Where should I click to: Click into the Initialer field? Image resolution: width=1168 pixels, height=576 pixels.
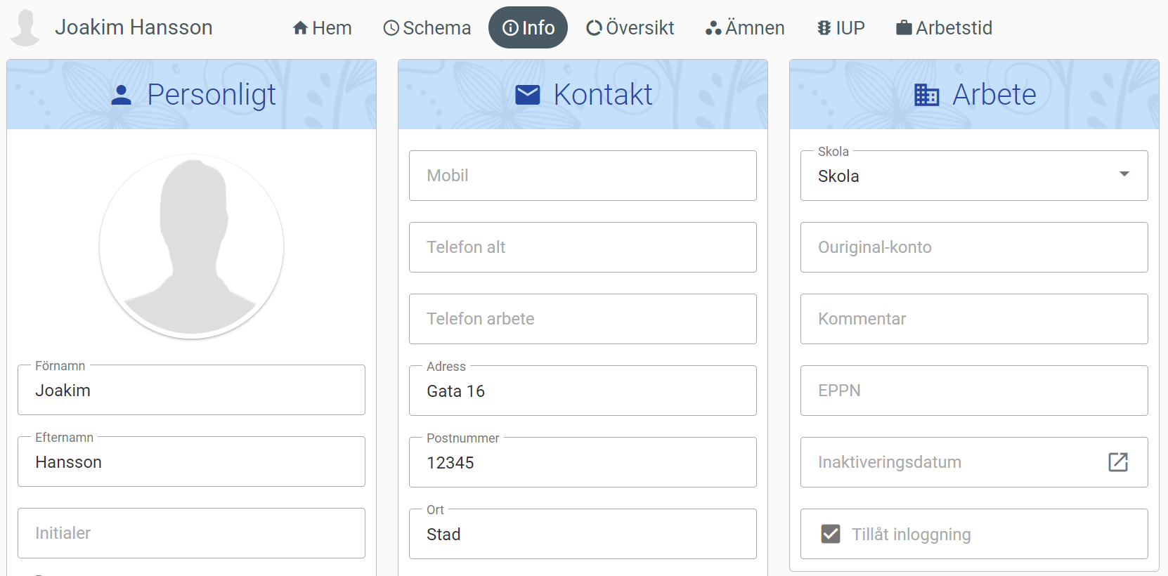pyautogui.click(x=191, y=533)
